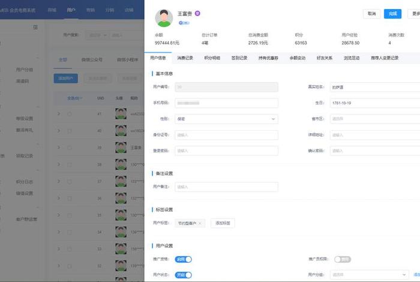
Task: Focus the 身份证号 input field
Action: (226, 135)
